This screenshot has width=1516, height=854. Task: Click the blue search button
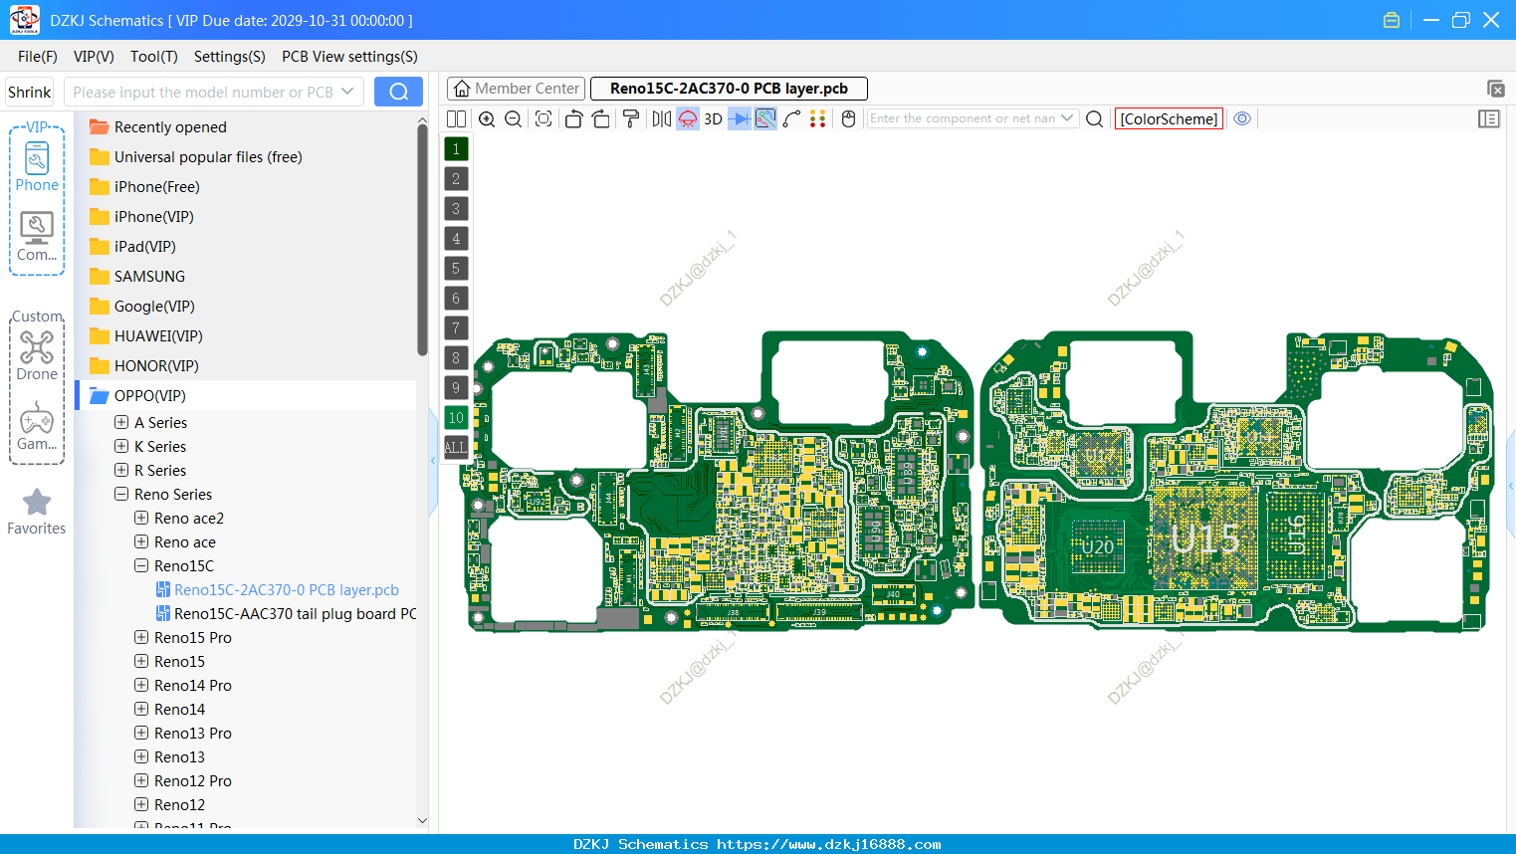pyautogui.click(x=398, y=92)
